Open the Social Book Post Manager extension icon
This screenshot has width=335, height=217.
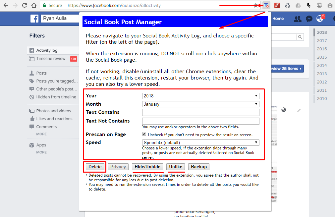[266, 5]
